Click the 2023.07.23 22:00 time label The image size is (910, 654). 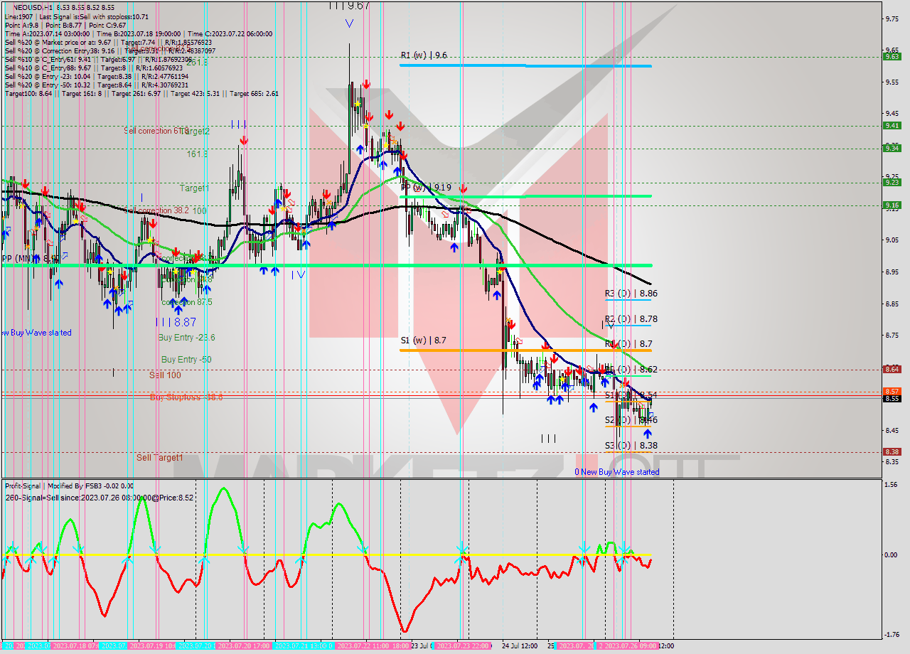tap(462, 646)
